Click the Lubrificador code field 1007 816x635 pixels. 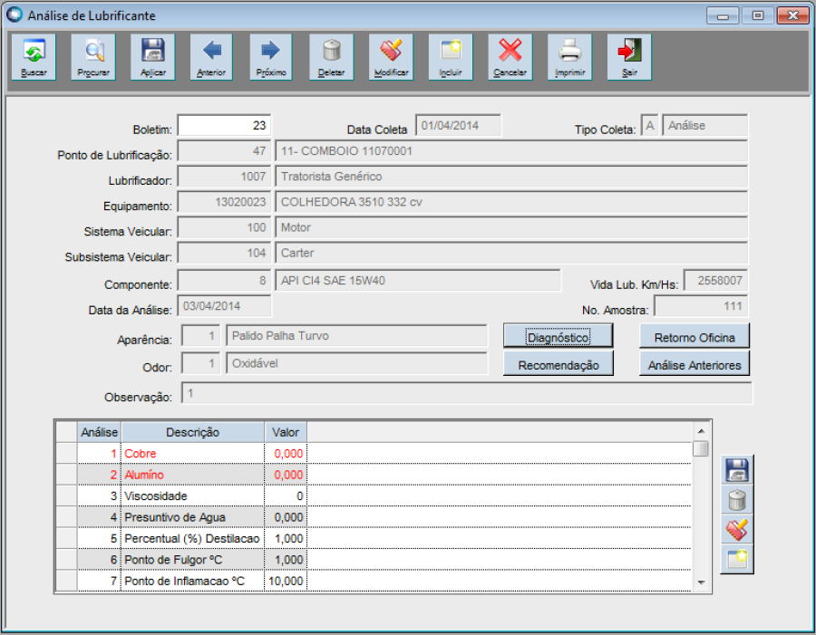tap(224, 177)
